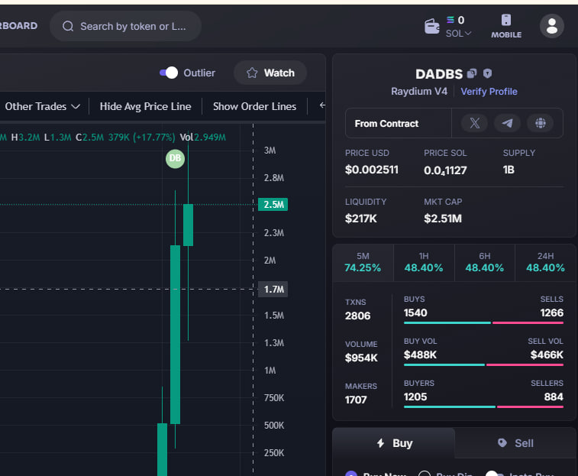Image resolution: width=578 pixels, height=476 pixels.
Task: Open the Verify Profile link
Action: click(x=489, y=92)
